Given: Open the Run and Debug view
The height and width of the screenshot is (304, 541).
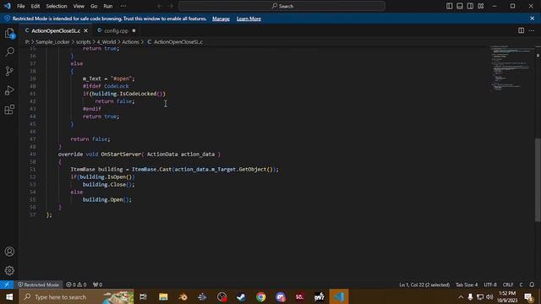Looking at the screenshot, I should (9, 90).
